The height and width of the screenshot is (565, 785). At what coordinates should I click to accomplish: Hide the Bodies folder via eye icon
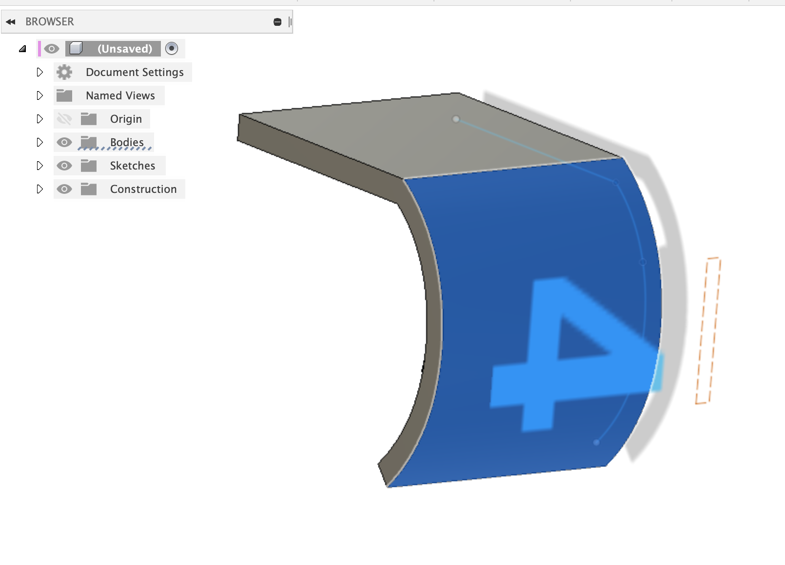point(64,142)
